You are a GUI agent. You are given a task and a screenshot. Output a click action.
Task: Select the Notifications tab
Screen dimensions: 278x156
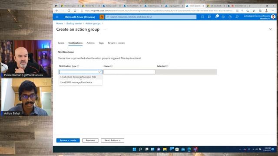pos(75,43)
